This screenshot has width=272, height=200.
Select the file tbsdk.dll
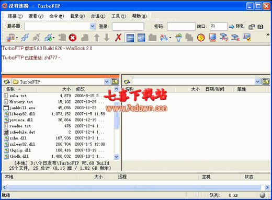coord(16,156)
